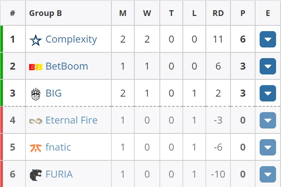Click the BIG paw logo icon
The height and width of the screenshot is (187, 281).
click(36, 94)
